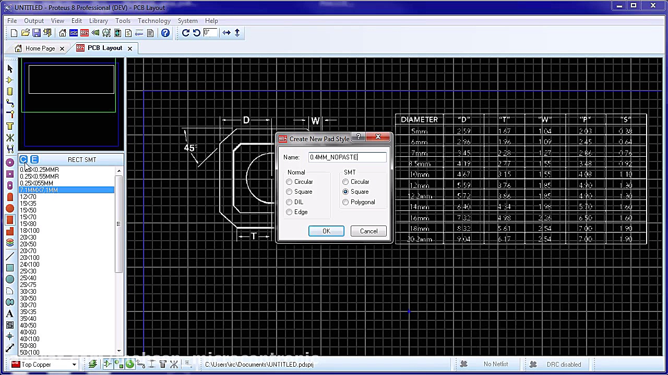Click the horizontal Mirror arrow icon
The height and width of the screenshot is (375, 668).
(x=226, y=33)
